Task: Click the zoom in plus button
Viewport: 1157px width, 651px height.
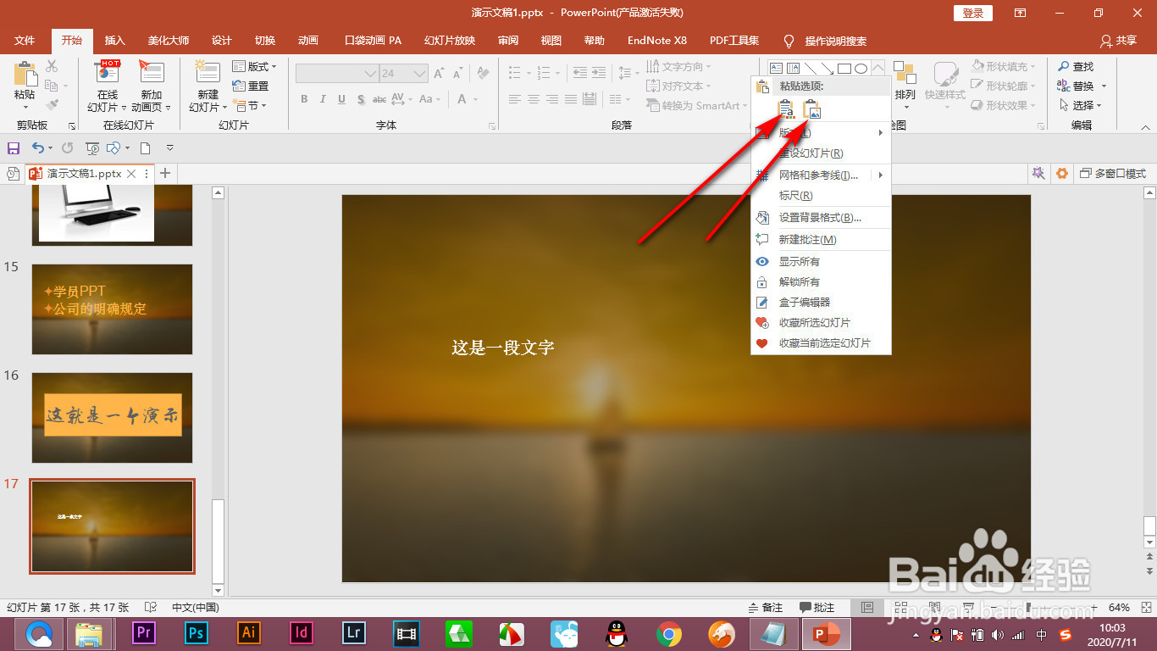Action: (1093, 608)
